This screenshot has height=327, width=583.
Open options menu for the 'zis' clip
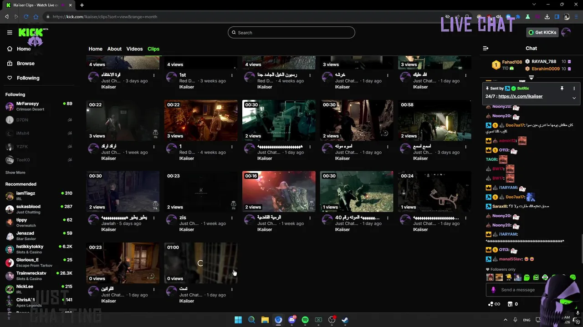point(232,218)
